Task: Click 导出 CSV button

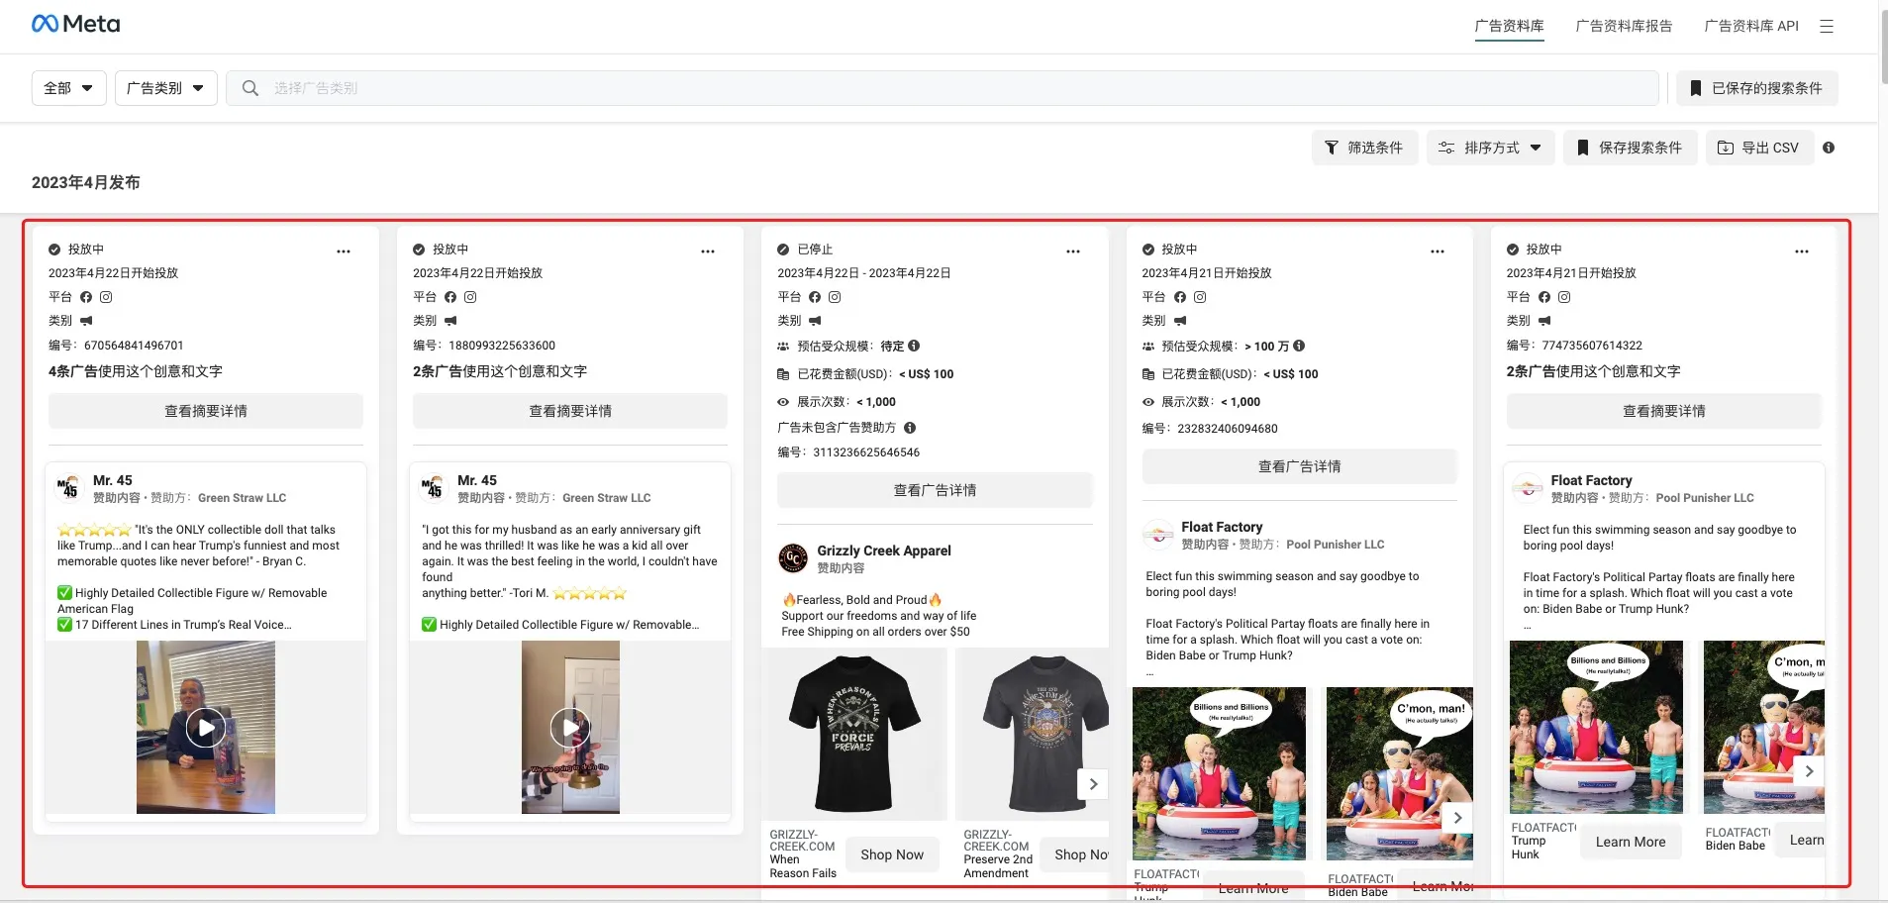Action: [x=1759, y=148]
